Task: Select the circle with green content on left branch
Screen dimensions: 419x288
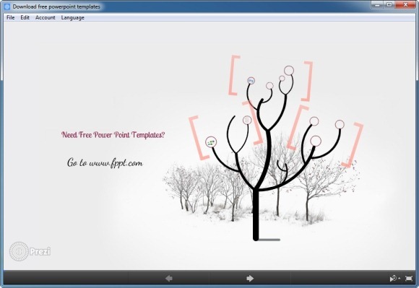Action: tap(211, 142)
